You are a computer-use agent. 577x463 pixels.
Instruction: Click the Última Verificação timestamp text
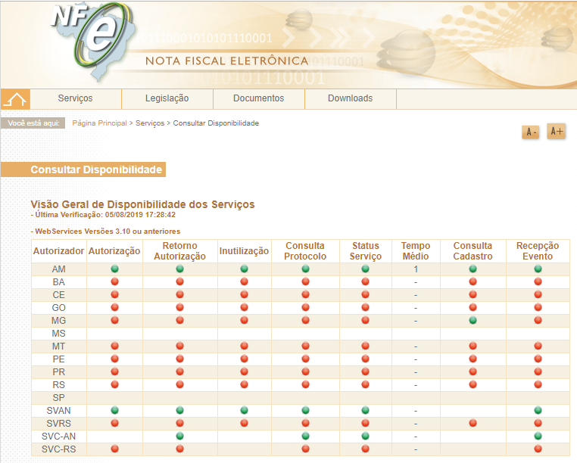104,215
